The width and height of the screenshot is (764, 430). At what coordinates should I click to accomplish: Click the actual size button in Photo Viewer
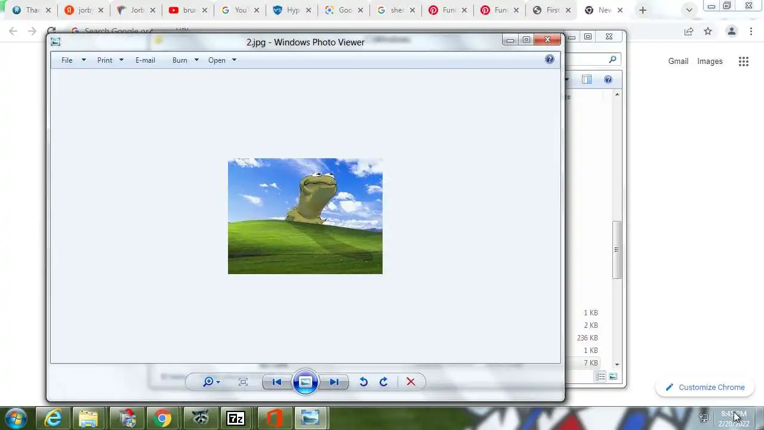tap(243, 382)
